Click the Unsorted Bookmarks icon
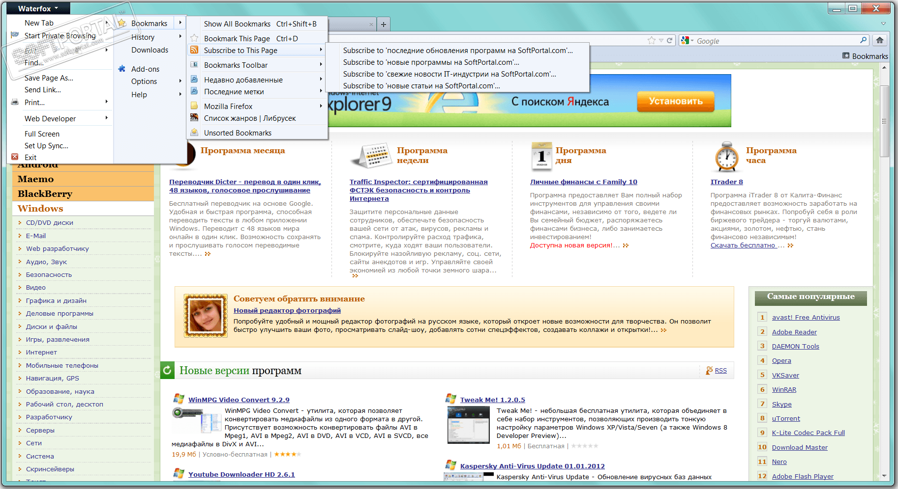The width and height of the screenshot is (898, 489). click(x=194, y=133)
